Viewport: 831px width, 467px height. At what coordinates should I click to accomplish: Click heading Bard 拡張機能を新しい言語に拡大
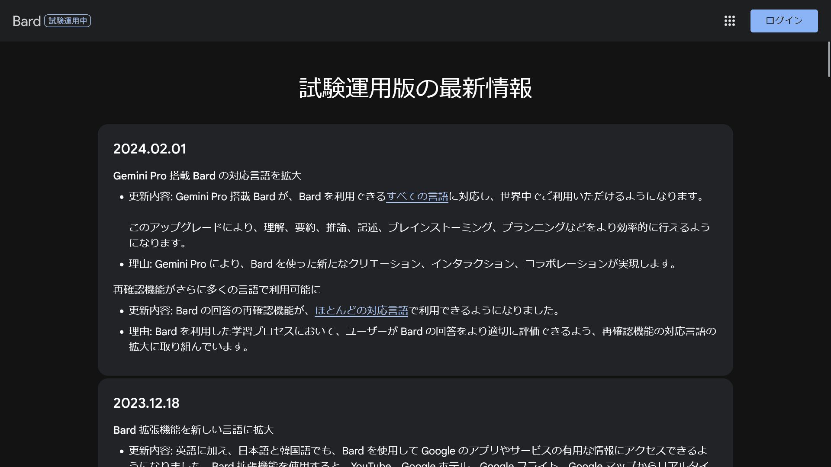(193, 430)
